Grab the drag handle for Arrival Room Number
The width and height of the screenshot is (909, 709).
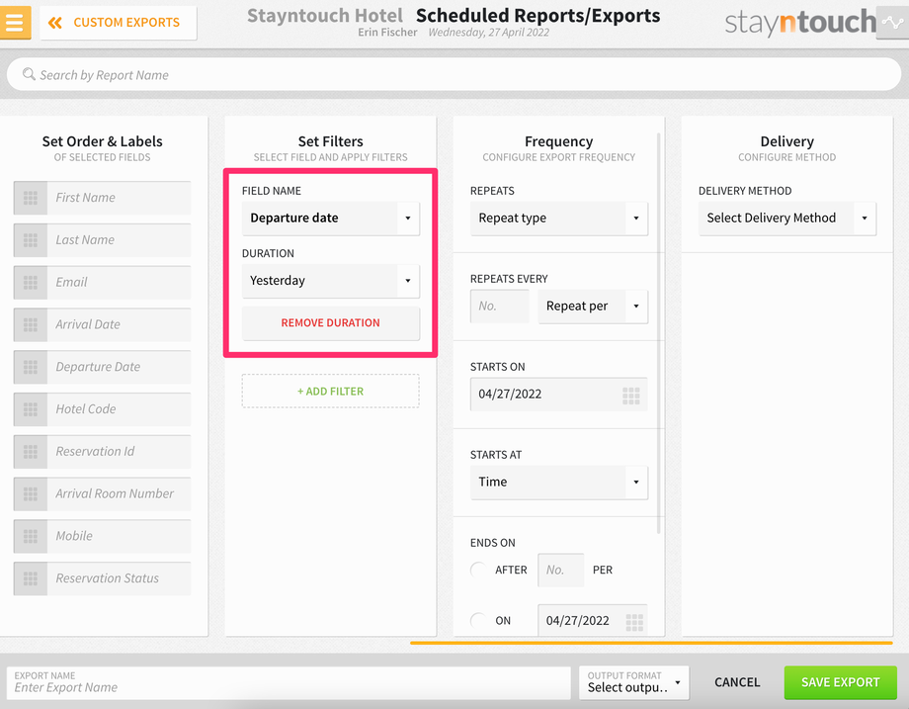tap(31, 494)
